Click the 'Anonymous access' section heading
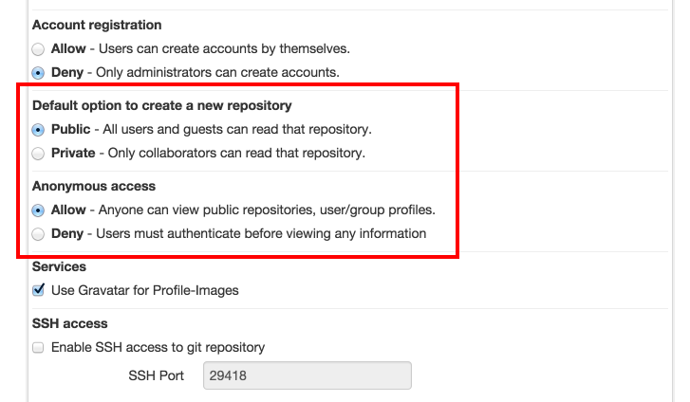Screen dimensions: 690x402 point(94,186)
